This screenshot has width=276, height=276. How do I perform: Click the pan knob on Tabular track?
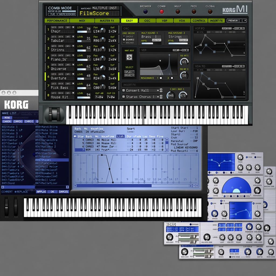[x=103, y=40]
